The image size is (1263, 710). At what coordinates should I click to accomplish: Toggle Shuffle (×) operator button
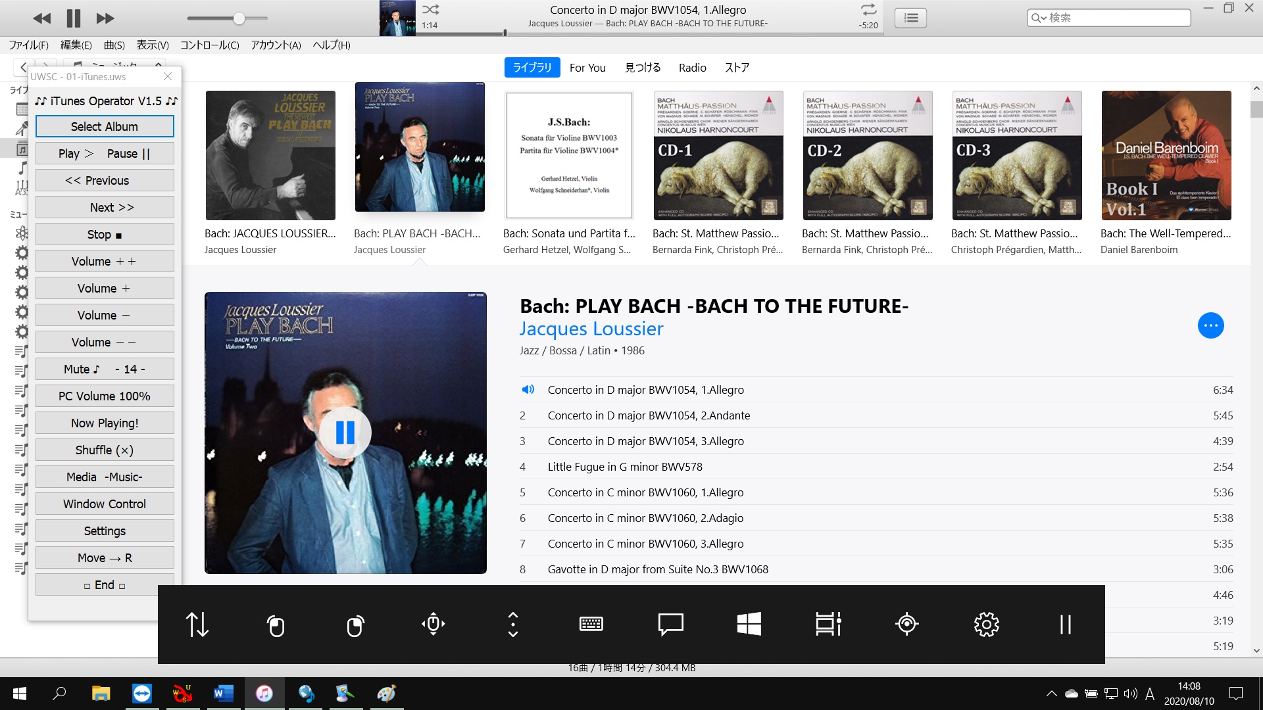coord(105,450)
